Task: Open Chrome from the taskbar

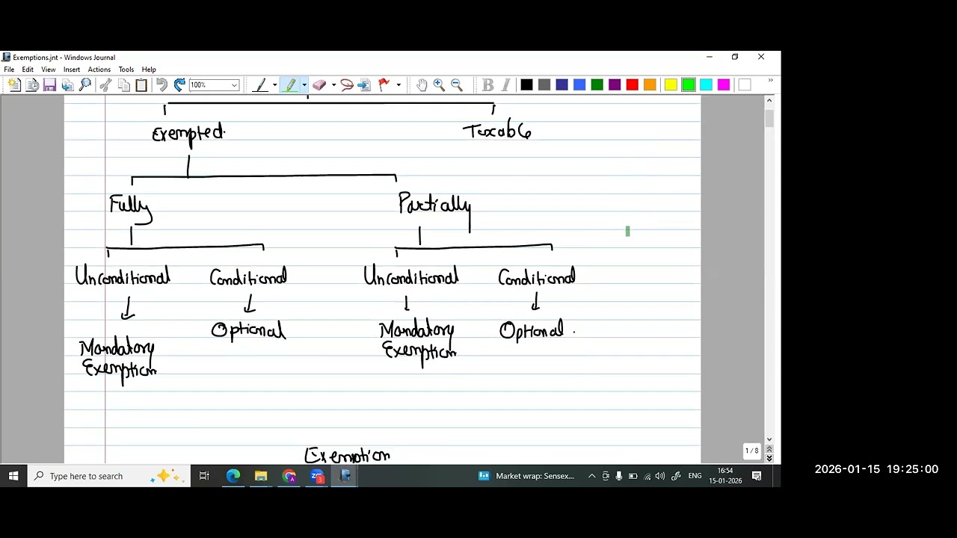Action: pyautogui.click(x=289, y=476)
